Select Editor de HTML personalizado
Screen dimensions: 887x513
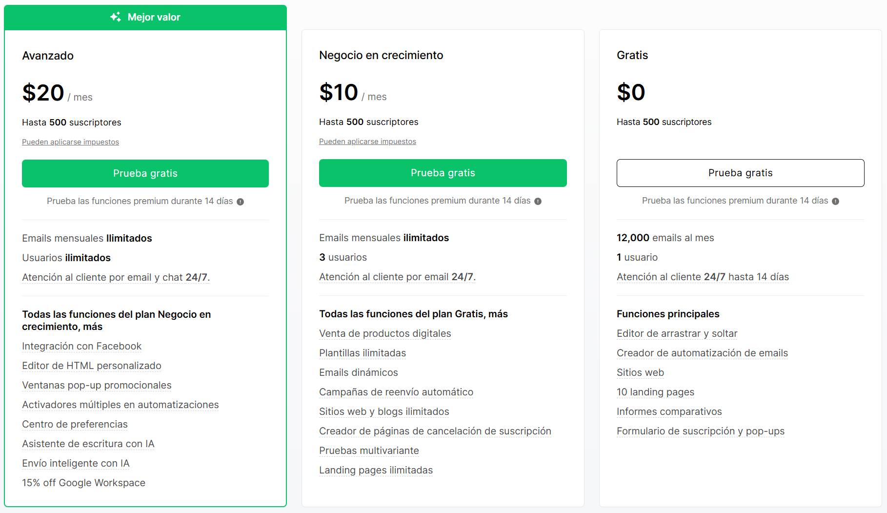91,366
